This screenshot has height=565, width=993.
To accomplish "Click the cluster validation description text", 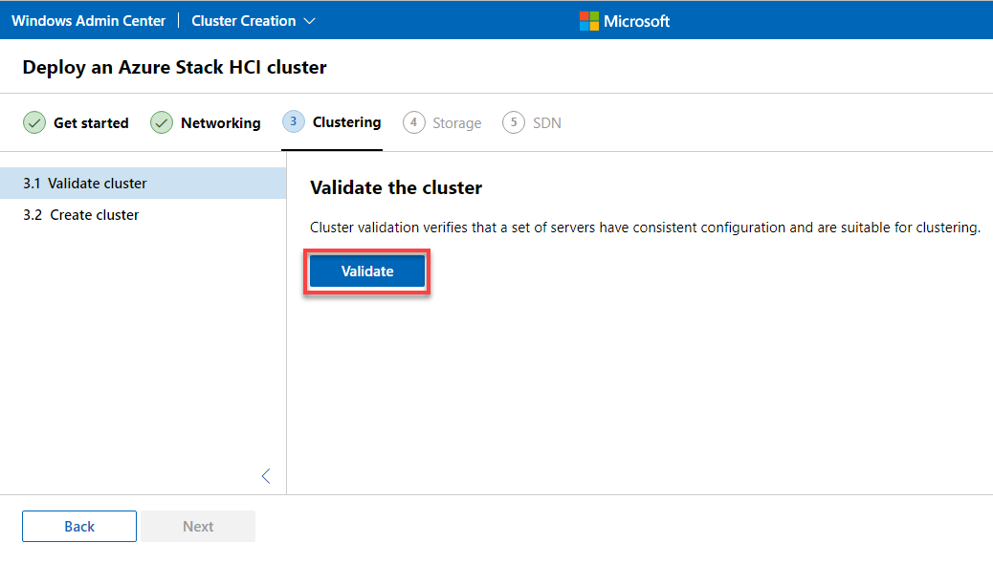I will 646,228.
